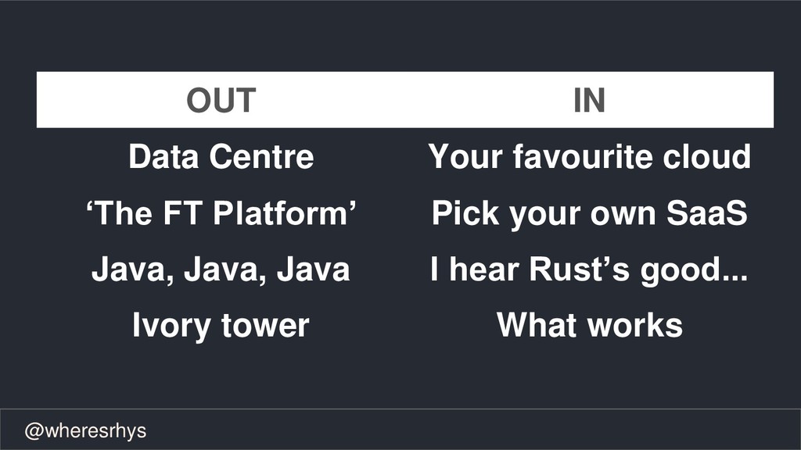The height and width of the screenshot is (450, 801).
Task: Click the word Rust's
Action: (580, 269)
